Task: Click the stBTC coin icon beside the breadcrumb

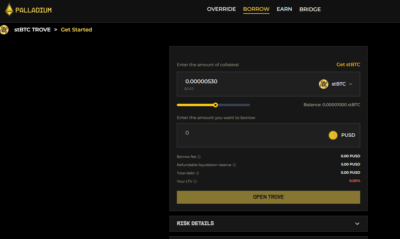Action: (x=4, y=30)
